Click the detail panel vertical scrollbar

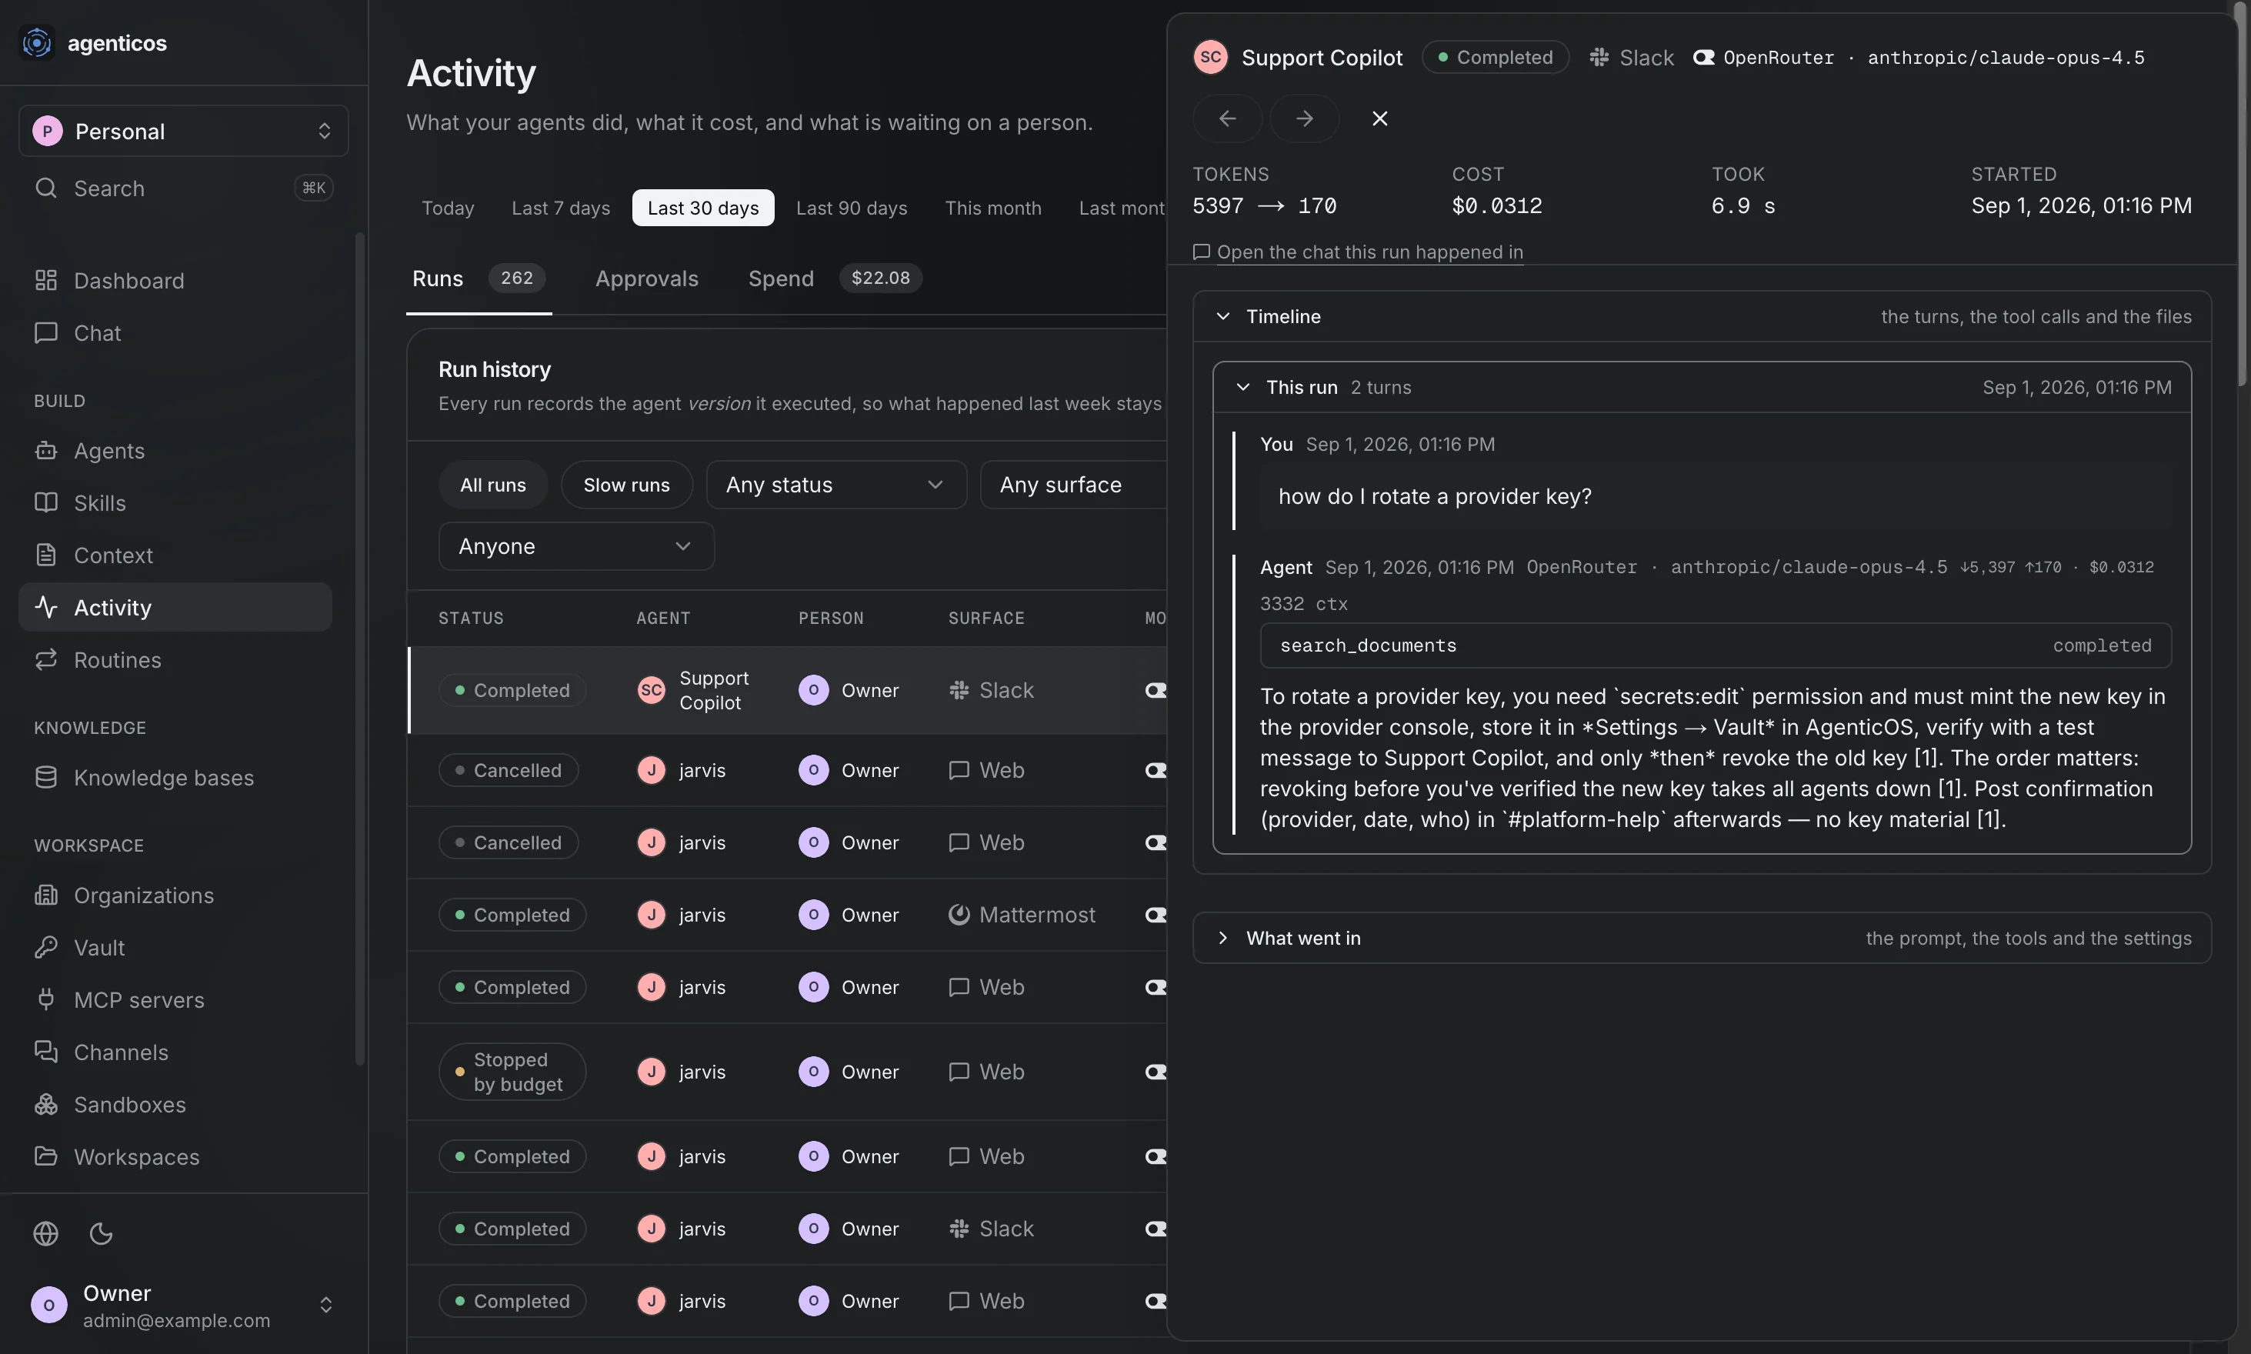[x=2240, y=193]
